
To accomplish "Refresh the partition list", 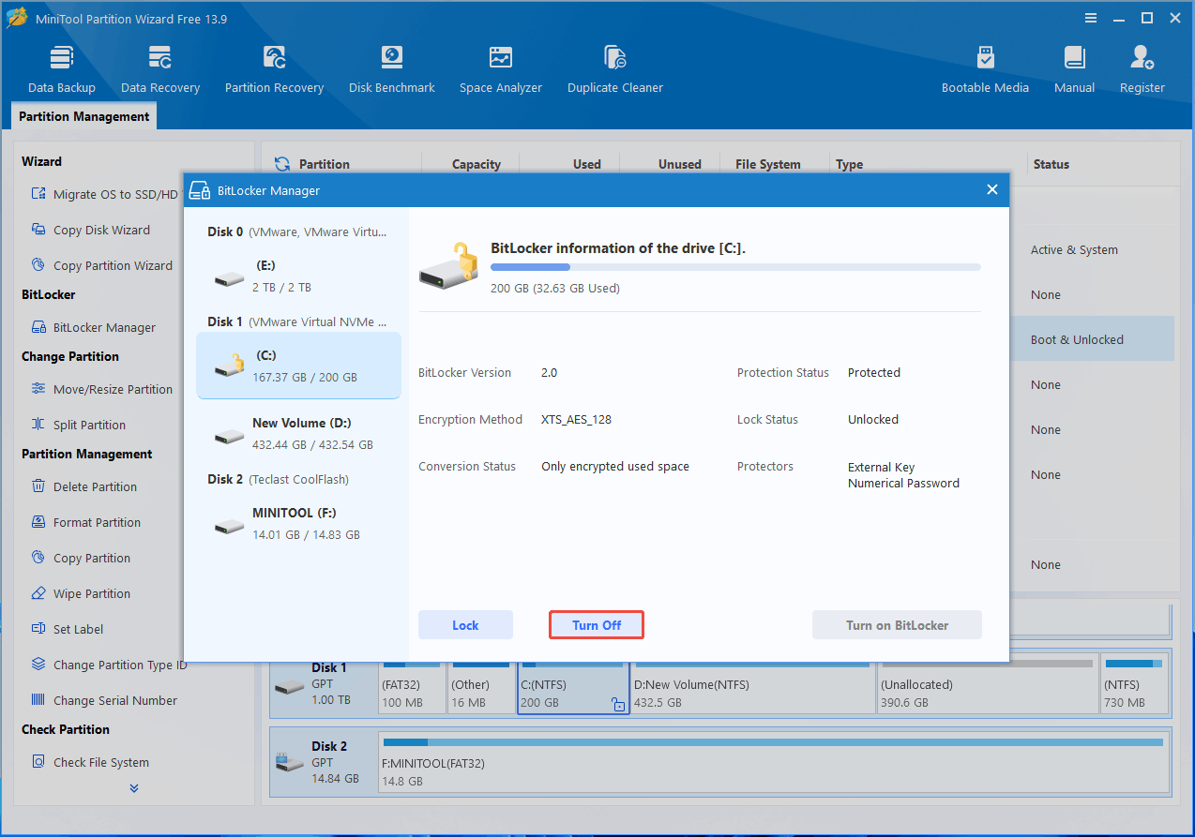I will pos(282,164).
